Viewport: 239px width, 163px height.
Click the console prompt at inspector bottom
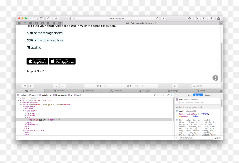[x=95, y=138]
